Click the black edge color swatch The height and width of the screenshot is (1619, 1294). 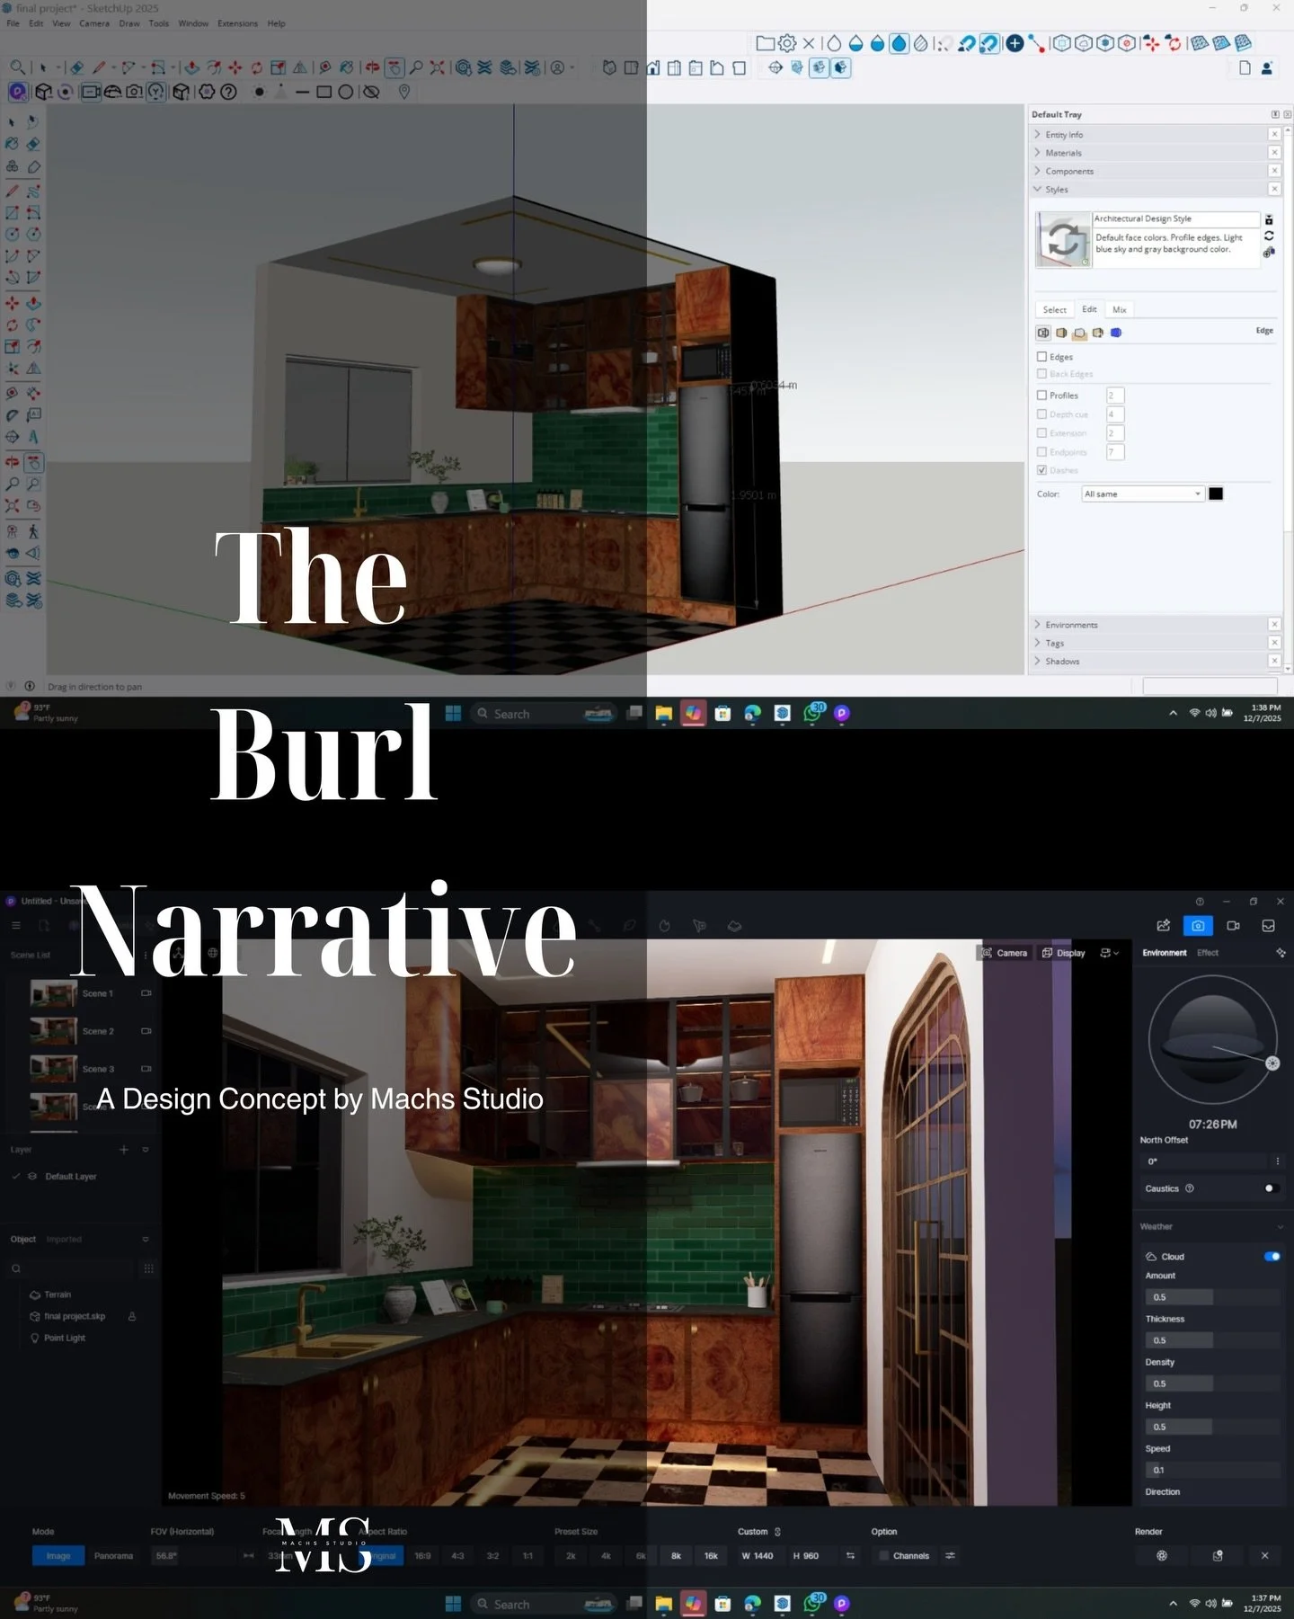[1216, 494]
